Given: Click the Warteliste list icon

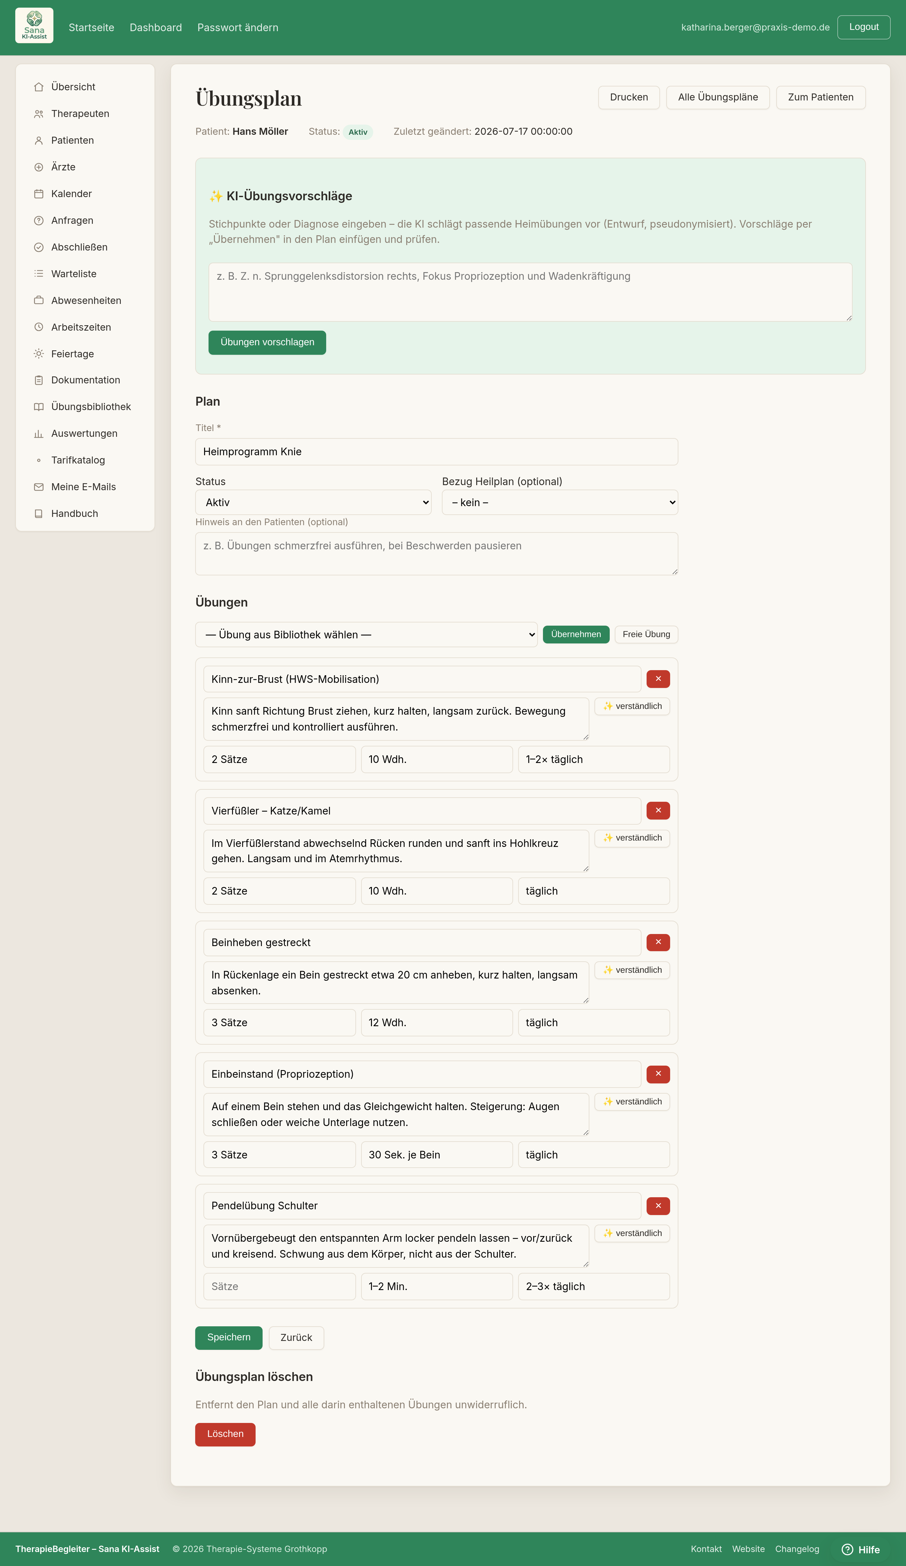Looking at the screenshot, I should (x=38, y=274).
